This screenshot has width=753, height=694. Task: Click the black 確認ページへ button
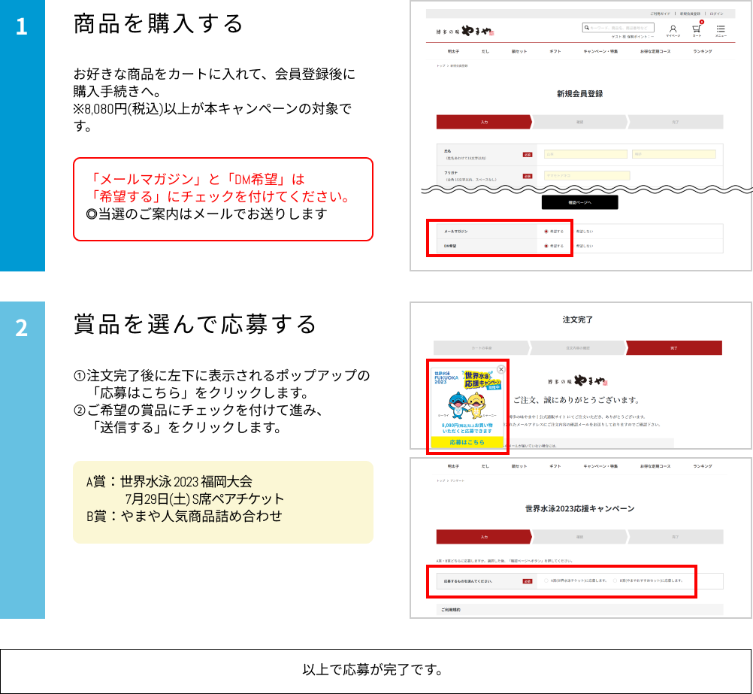point(579,202)
